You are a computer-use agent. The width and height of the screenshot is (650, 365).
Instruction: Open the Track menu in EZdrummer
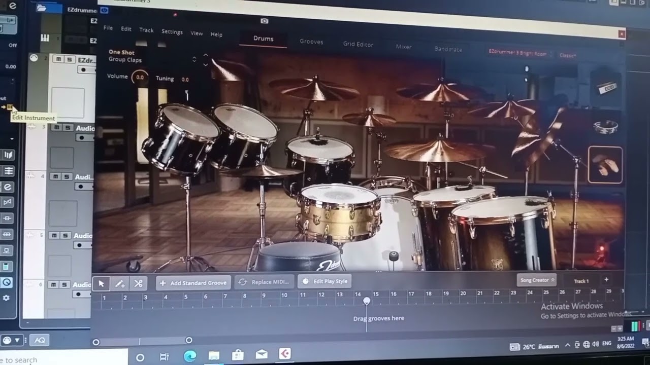pos(146,30)
